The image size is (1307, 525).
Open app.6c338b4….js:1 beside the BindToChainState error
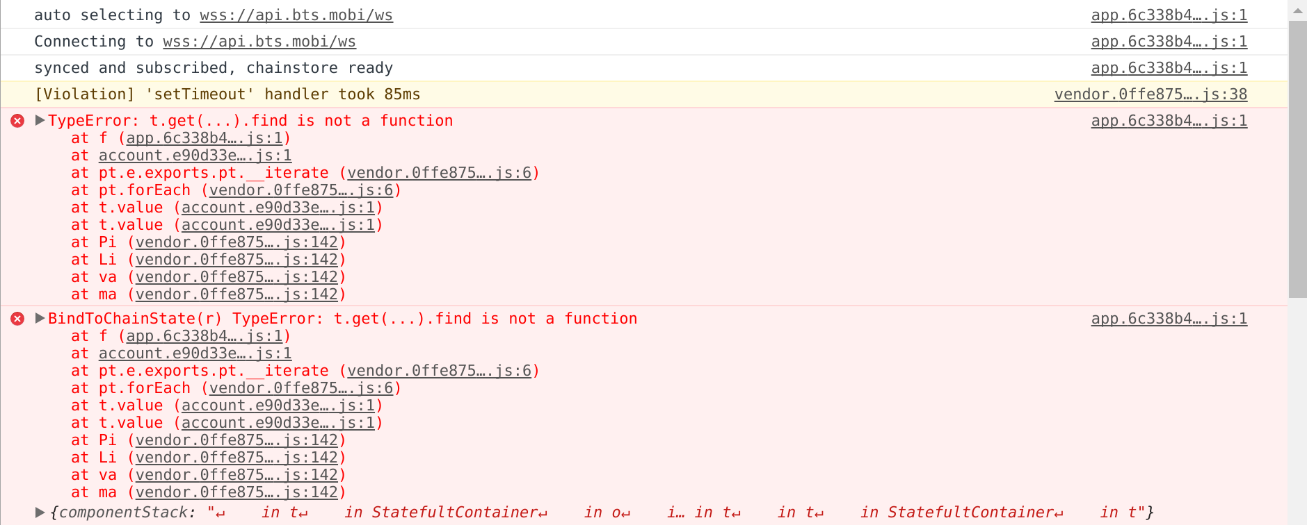click(1169, 319)
